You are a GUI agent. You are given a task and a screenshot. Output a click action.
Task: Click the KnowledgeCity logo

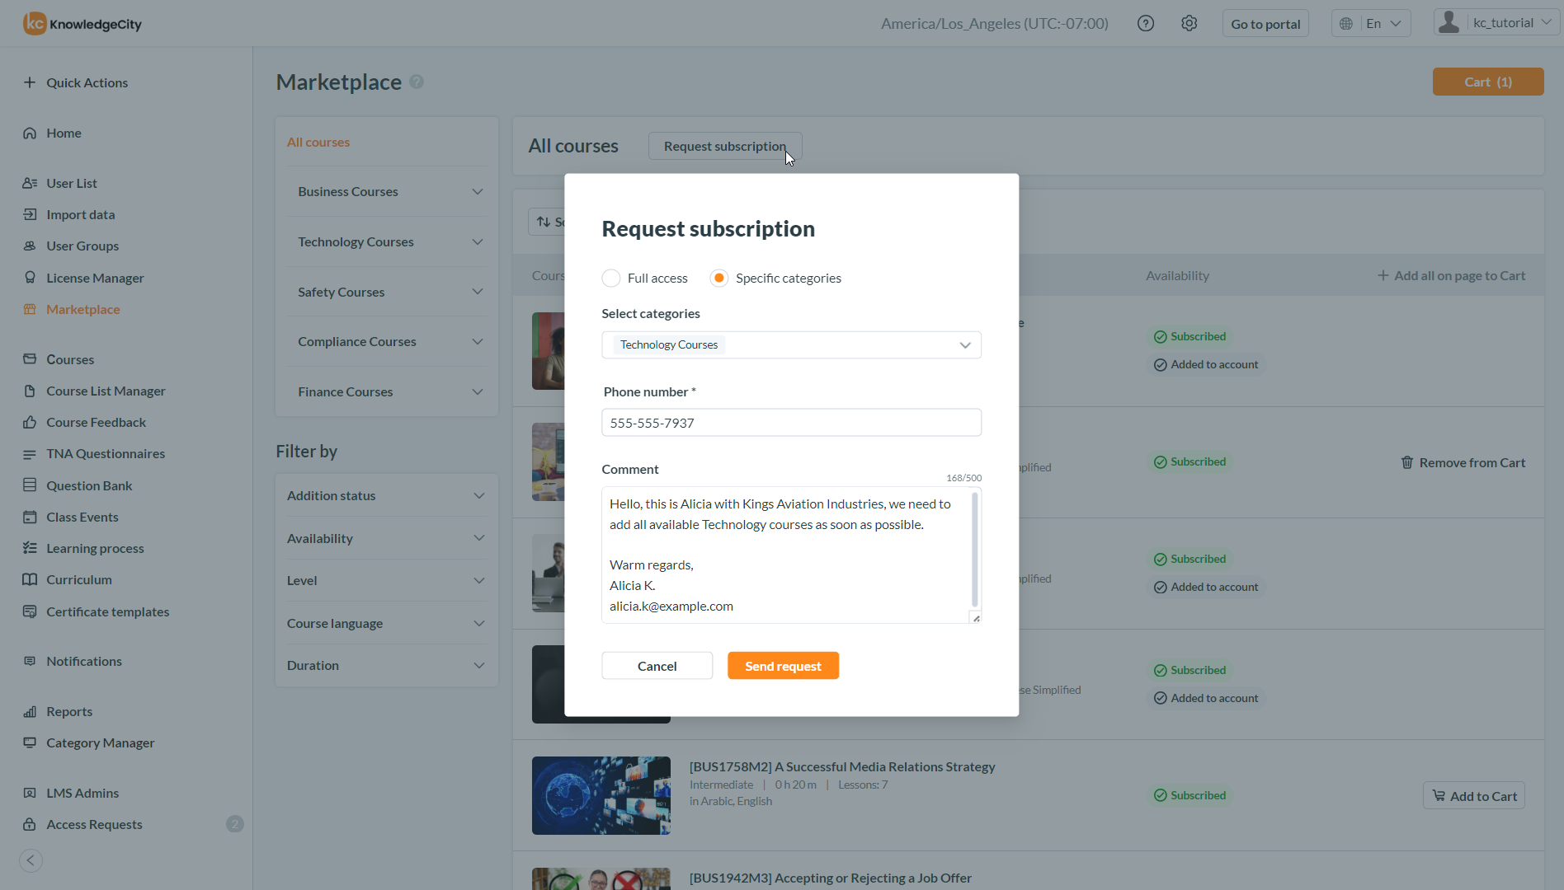click(82, 24)
